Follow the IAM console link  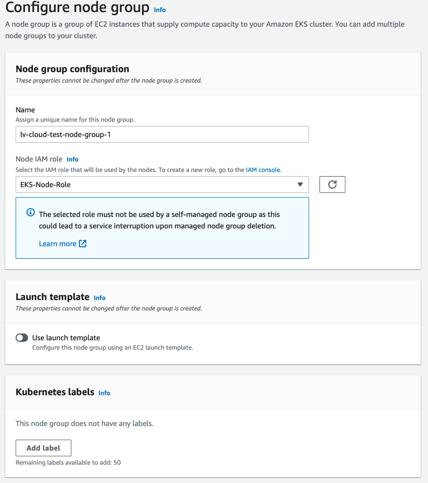(263, 170)
